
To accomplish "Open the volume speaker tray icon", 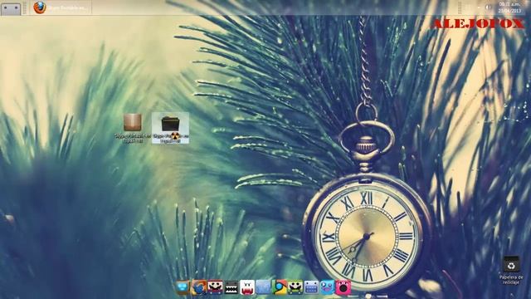I will 488,7.
